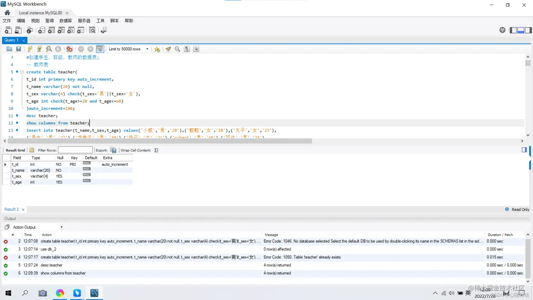Save script floppy disk icon
This screenshot has height=300, width=533.
[x=19, y=49]
